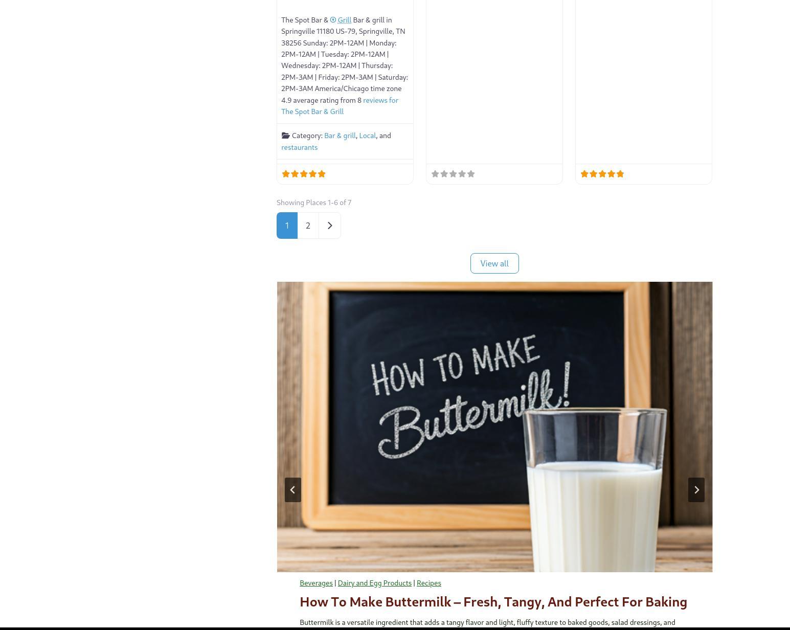
Task: Open the Bar & grill category link
Action: tap(340, 136)
